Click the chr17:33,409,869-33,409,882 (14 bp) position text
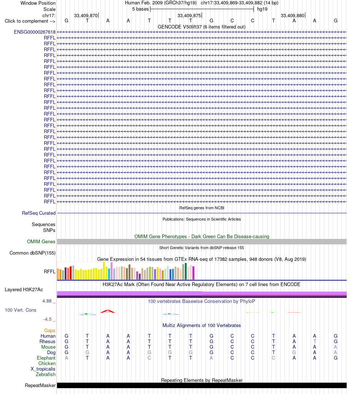347x394 pixels. point(239,3)
